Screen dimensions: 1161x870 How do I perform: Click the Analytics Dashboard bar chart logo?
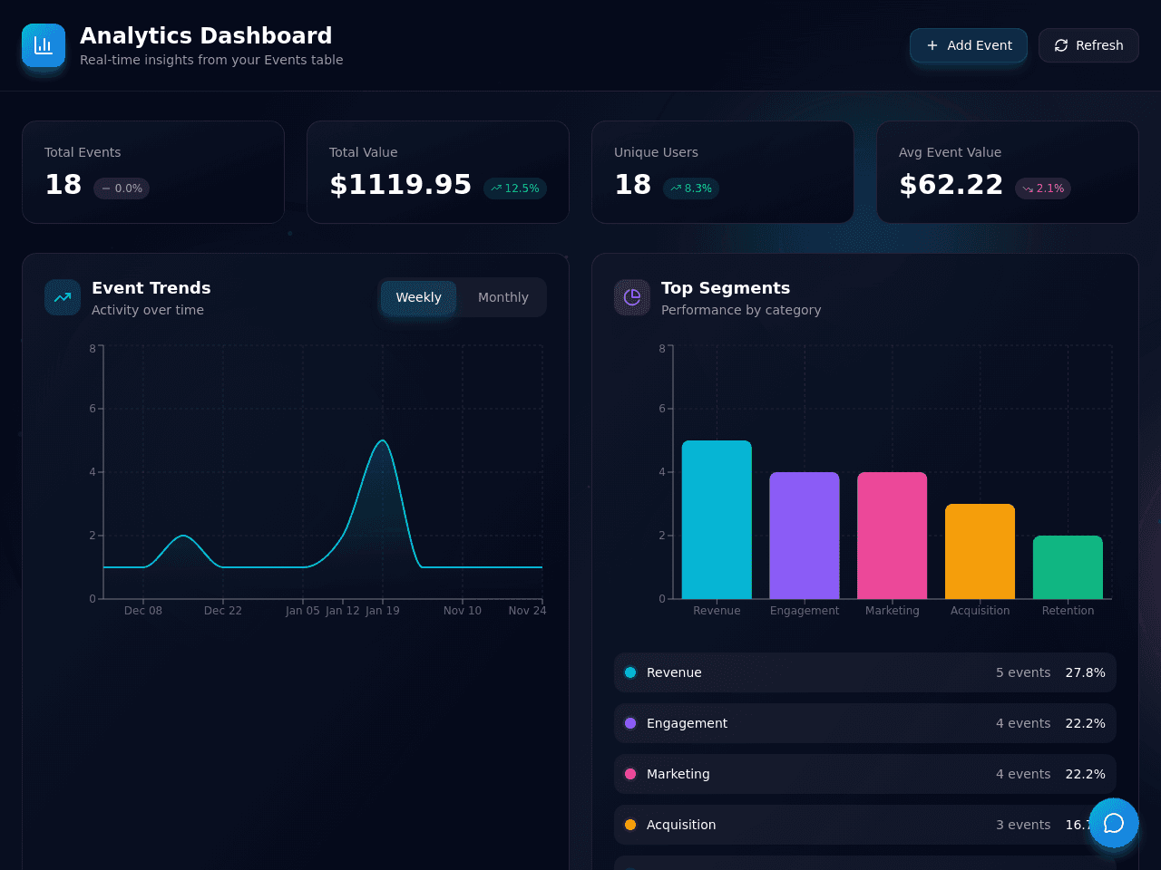44,45
